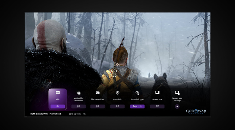Click the 3840 x 2160p resolution text
This screenshot has width=235, height=130.
pos(75,114)
